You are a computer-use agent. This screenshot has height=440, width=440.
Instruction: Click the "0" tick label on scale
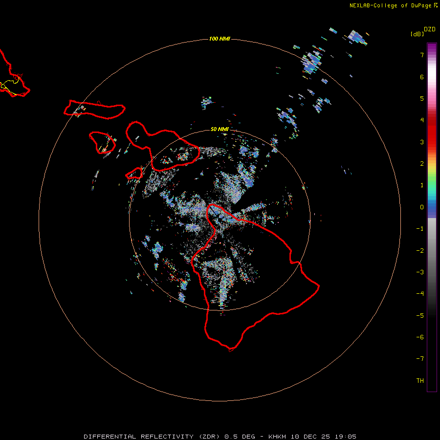422,207
